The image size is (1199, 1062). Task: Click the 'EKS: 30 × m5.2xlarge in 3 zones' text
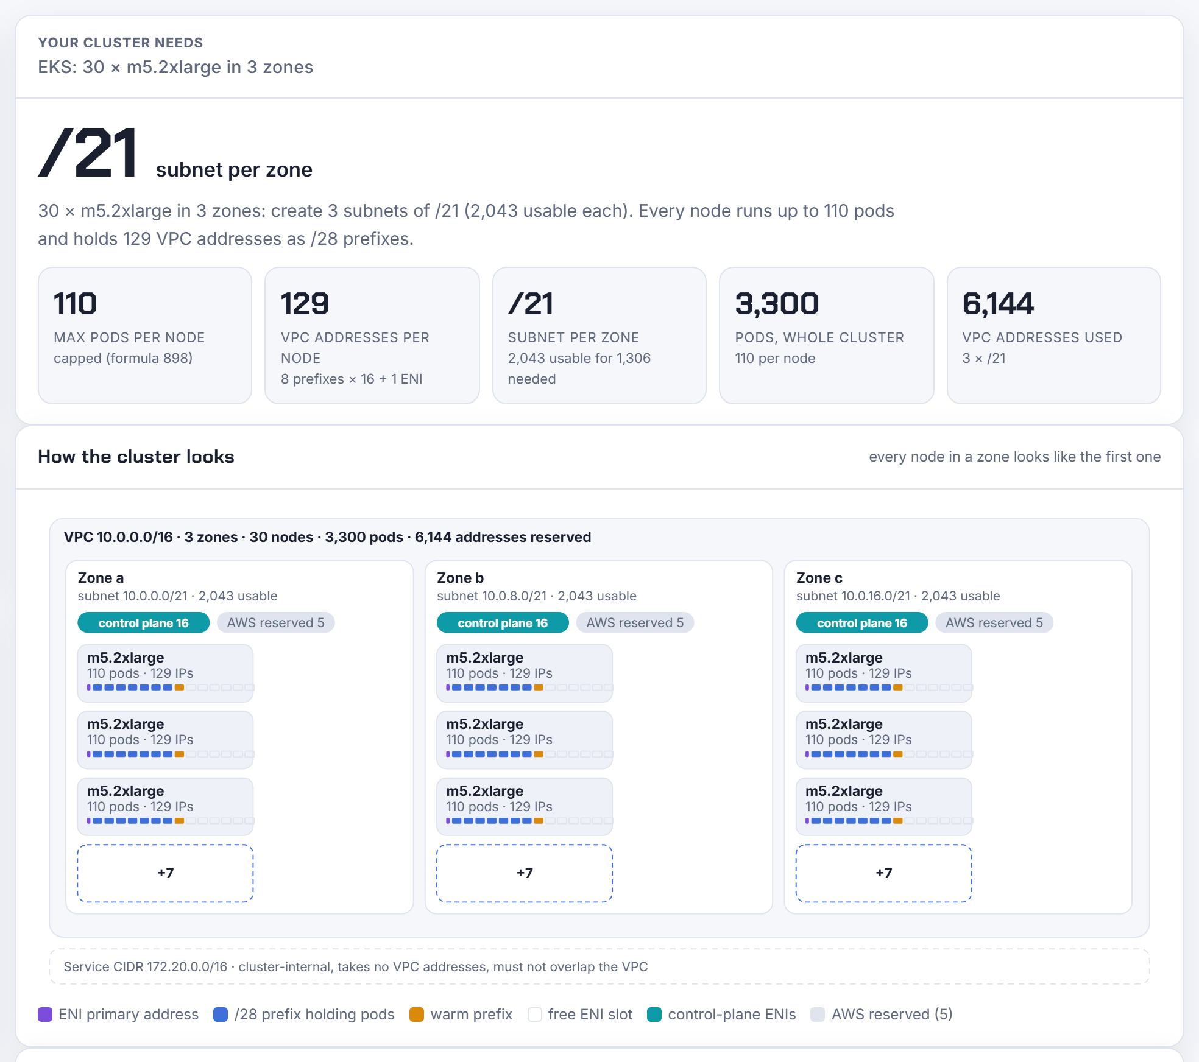pyautogui.click(x=175, y=67)
